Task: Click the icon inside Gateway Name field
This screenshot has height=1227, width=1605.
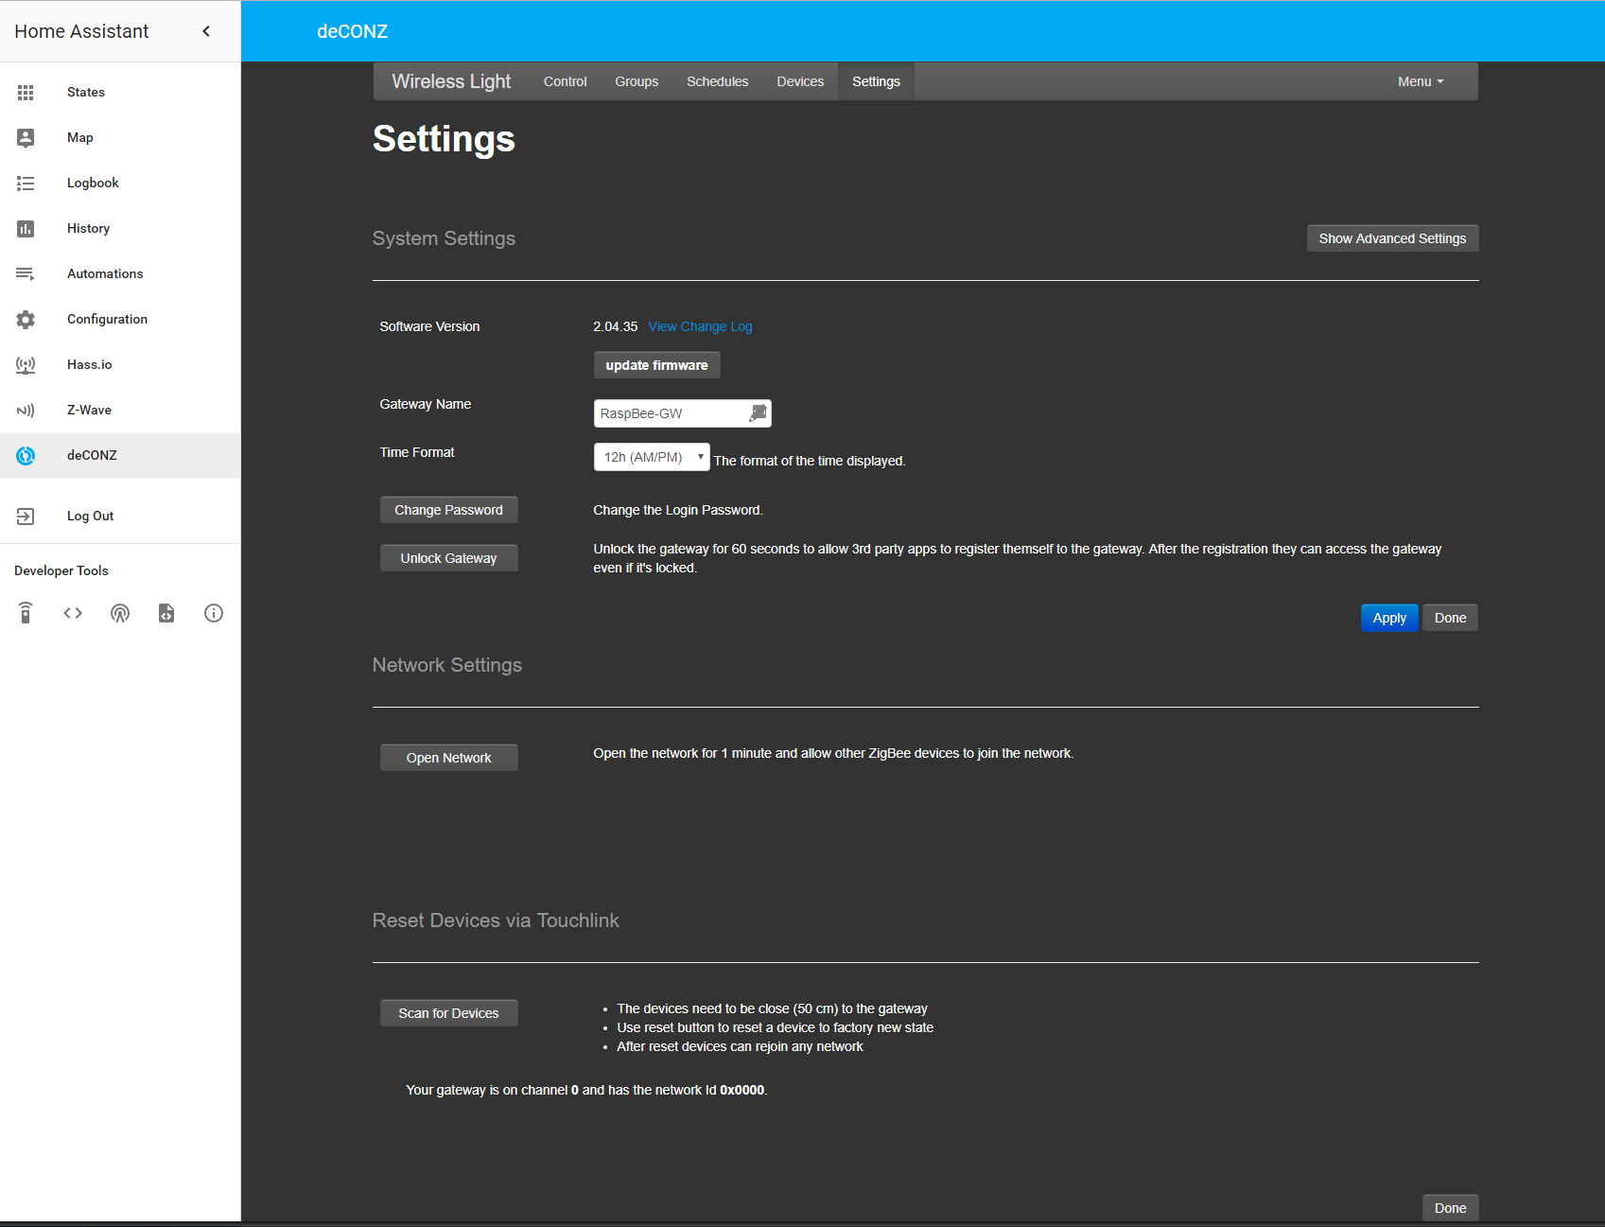Action: [758, 413]
